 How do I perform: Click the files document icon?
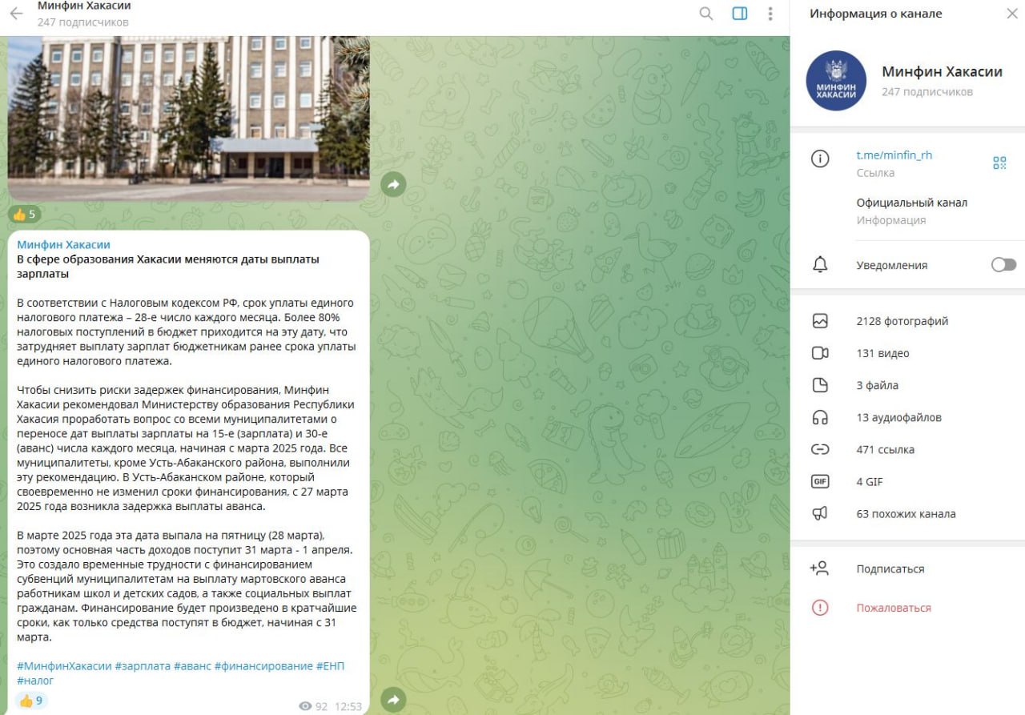(820, 385)
